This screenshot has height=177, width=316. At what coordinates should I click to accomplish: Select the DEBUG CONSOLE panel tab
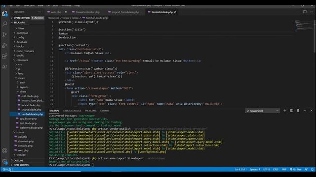72,111
